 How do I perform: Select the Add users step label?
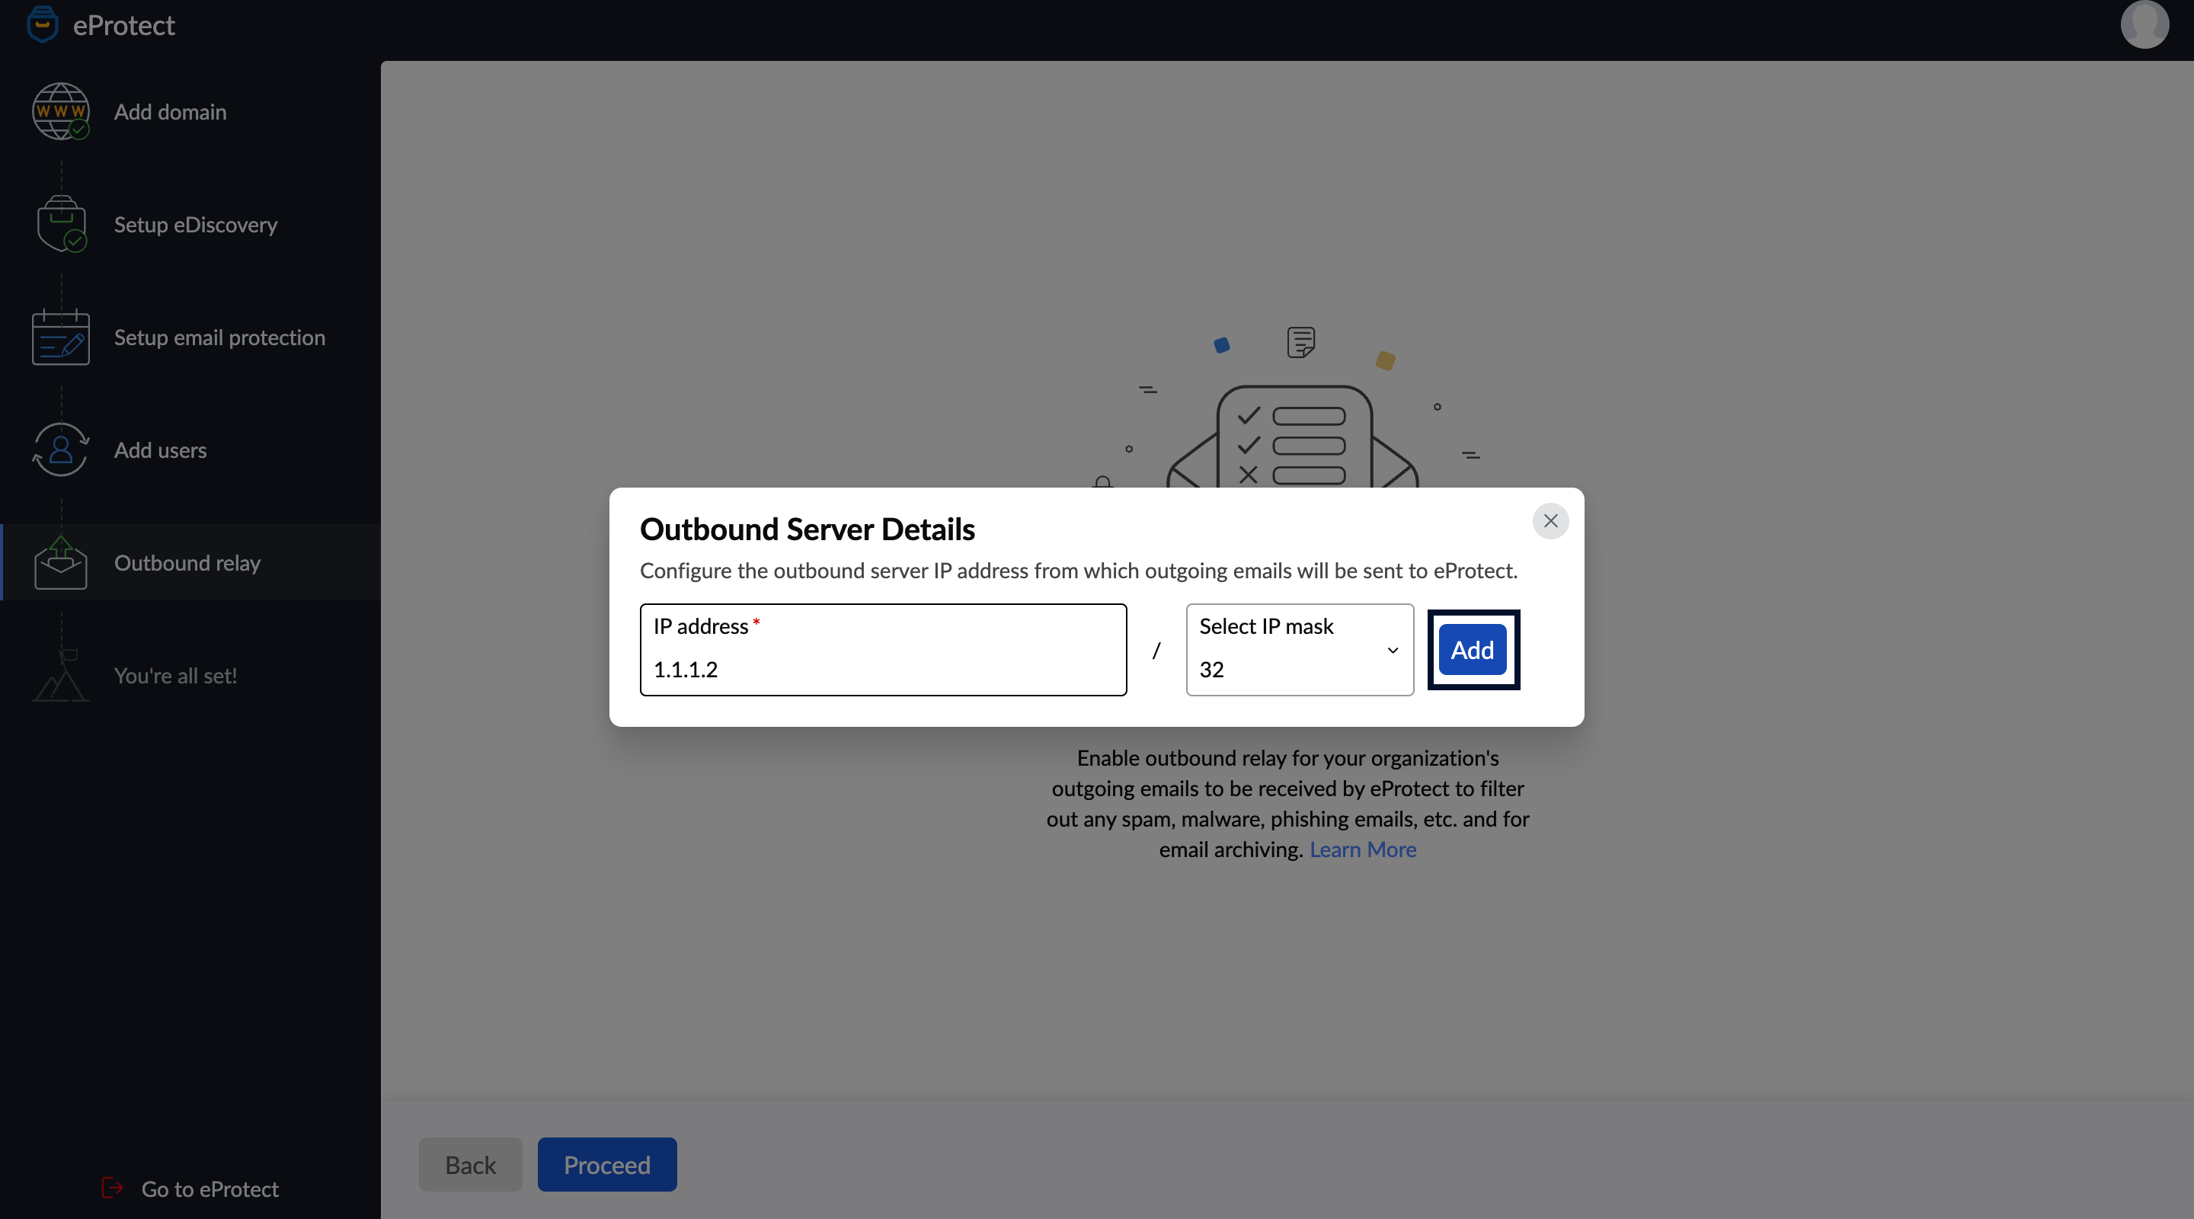[x=160, y=450]
